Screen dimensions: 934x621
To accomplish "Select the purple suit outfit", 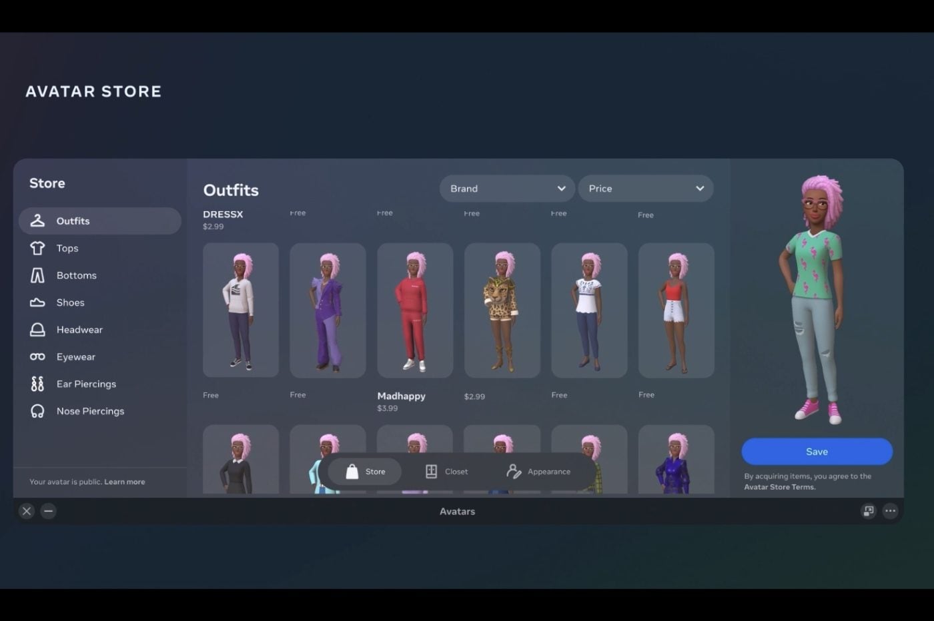I will point(328,310).
